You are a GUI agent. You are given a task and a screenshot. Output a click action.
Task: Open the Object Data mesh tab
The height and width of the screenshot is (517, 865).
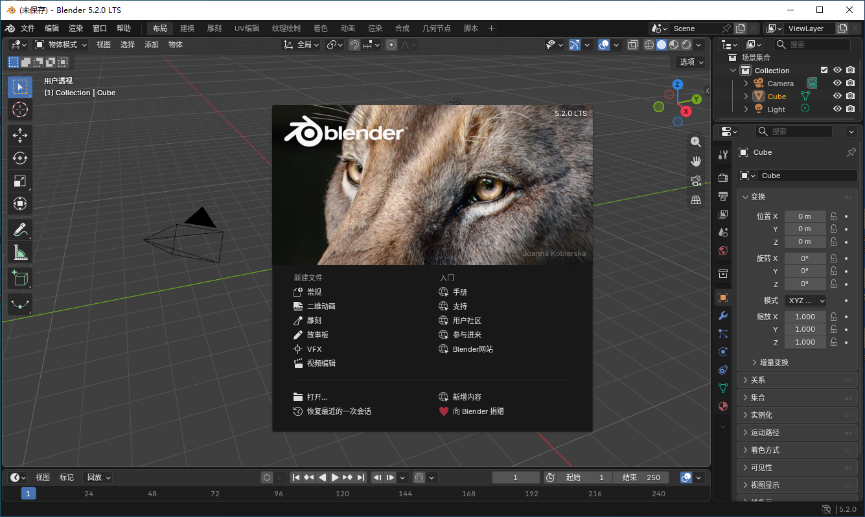coord(724,388)
